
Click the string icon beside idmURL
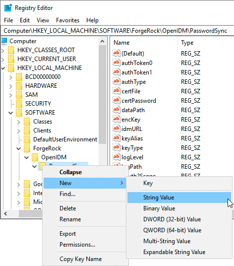coord(117,129)
